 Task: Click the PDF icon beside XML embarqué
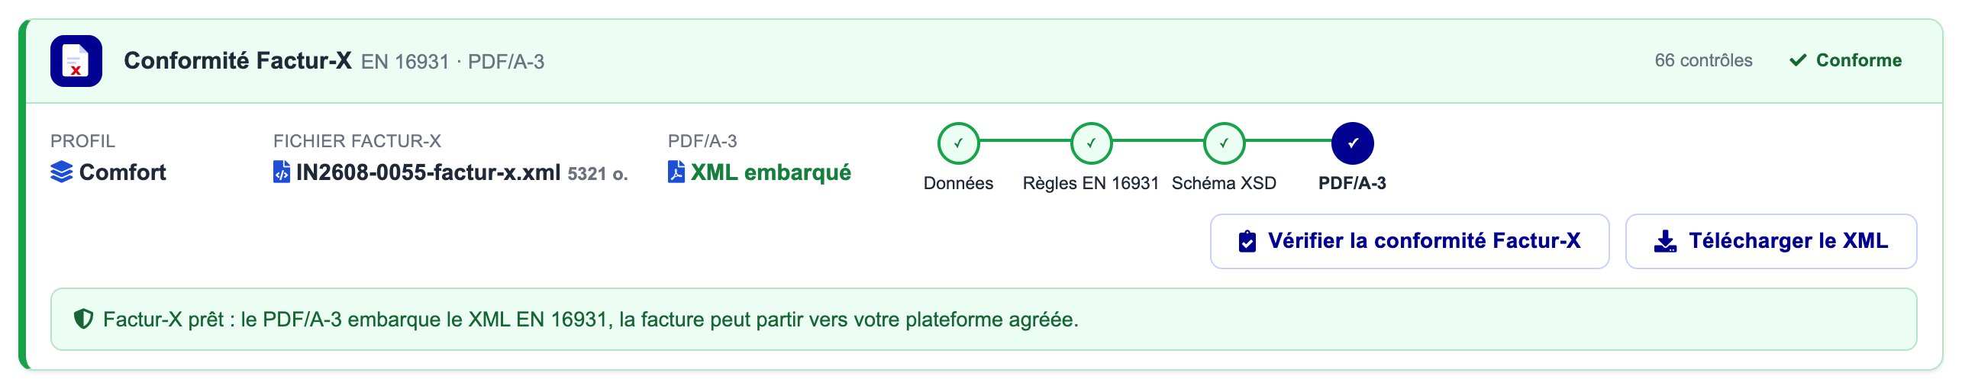(676, 172)
